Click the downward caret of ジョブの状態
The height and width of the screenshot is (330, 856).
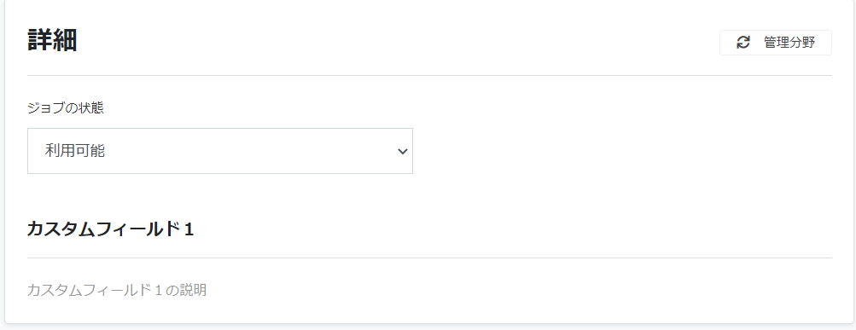click(402, 152)
